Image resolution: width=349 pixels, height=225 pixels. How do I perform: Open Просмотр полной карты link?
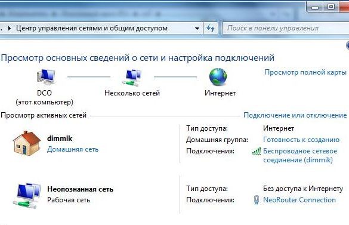click(305, 72)
